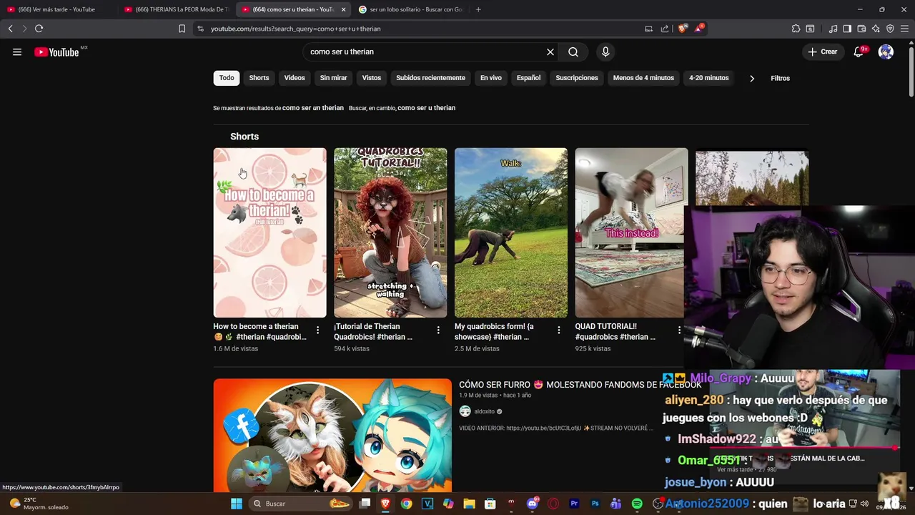The height and width of the screenshot is (515, 915).
Task: Open more options for 'My quadrobics form' short
Action: 559,330
